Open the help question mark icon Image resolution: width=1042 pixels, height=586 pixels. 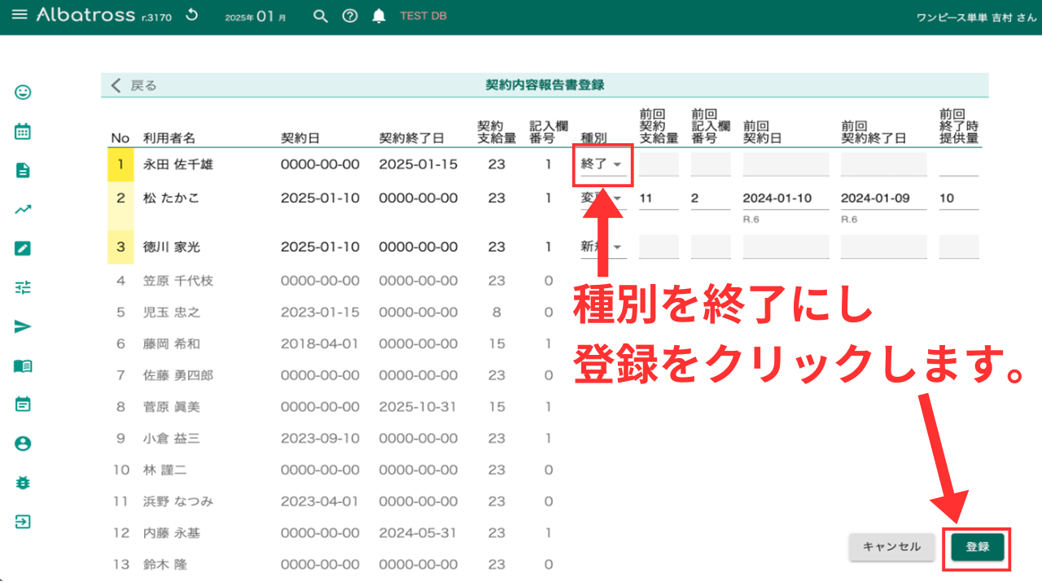click(350, 16)
